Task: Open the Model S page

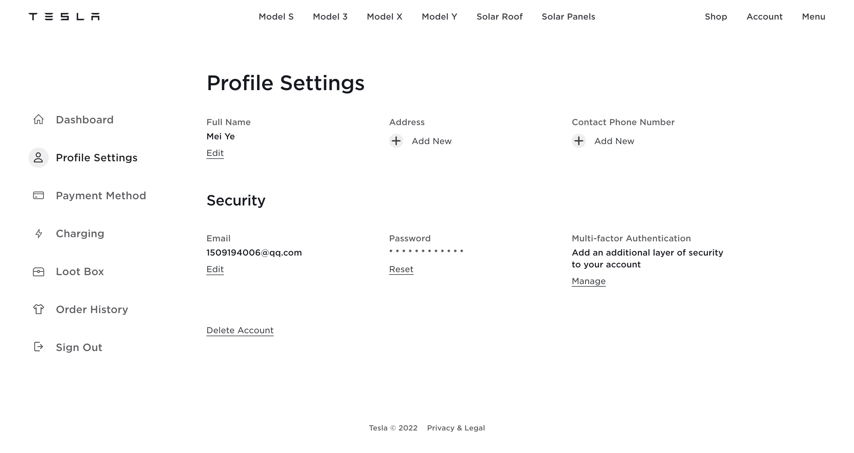Action: pyautogui.click(x=276, y=17)
